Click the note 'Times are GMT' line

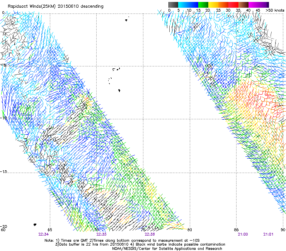(x=122, y=241)
